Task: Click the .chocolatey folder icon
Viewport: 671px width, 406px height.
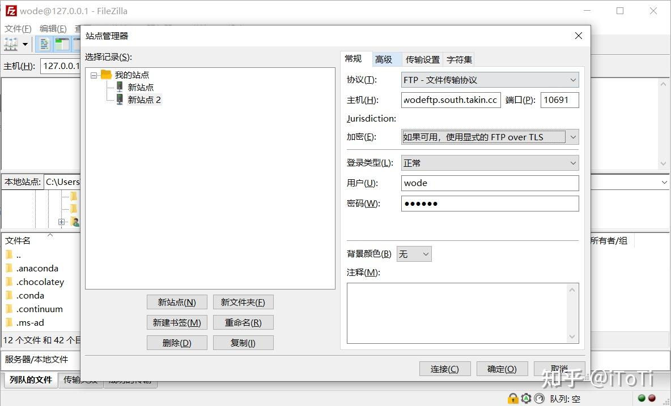Action: (x=10, y=282)
